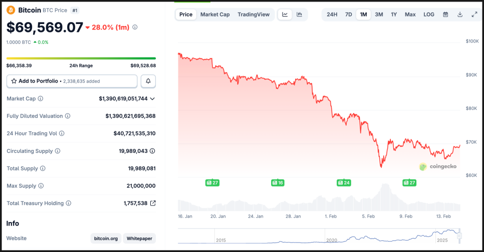Expand chart to fullscreen
The width and height of the screenshot is (484, 252).
[474, 14]
